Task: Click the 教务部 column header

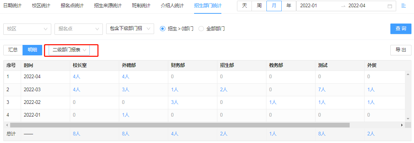Action: click(291, 66)
